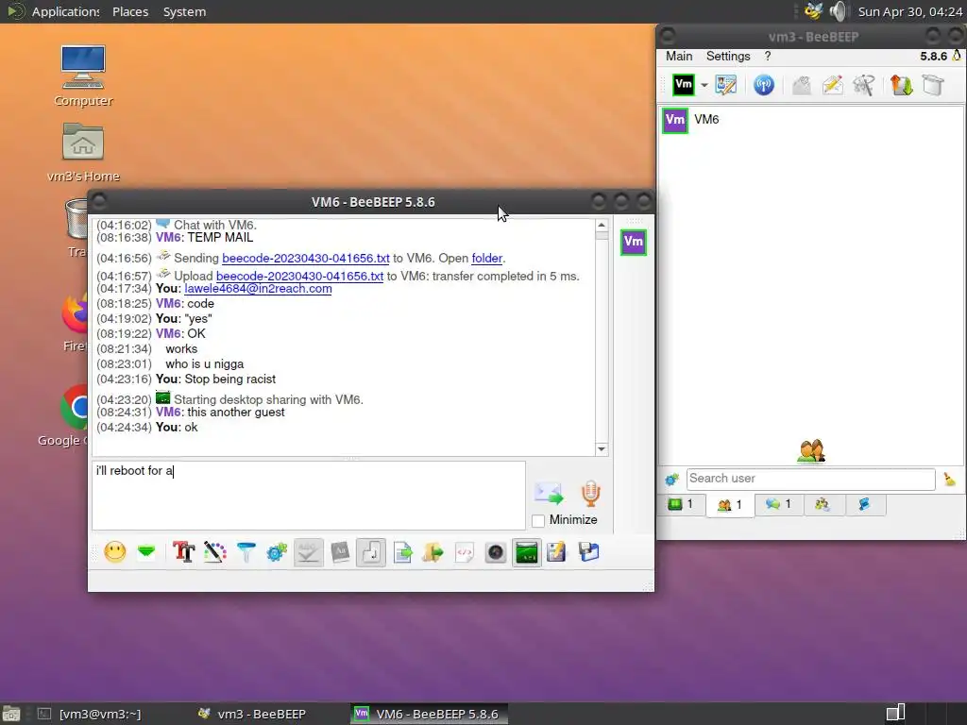Click the Computer desktop icon
This screenshot has width=967, height=725.
pyautogui.click(x=83, y=76)
